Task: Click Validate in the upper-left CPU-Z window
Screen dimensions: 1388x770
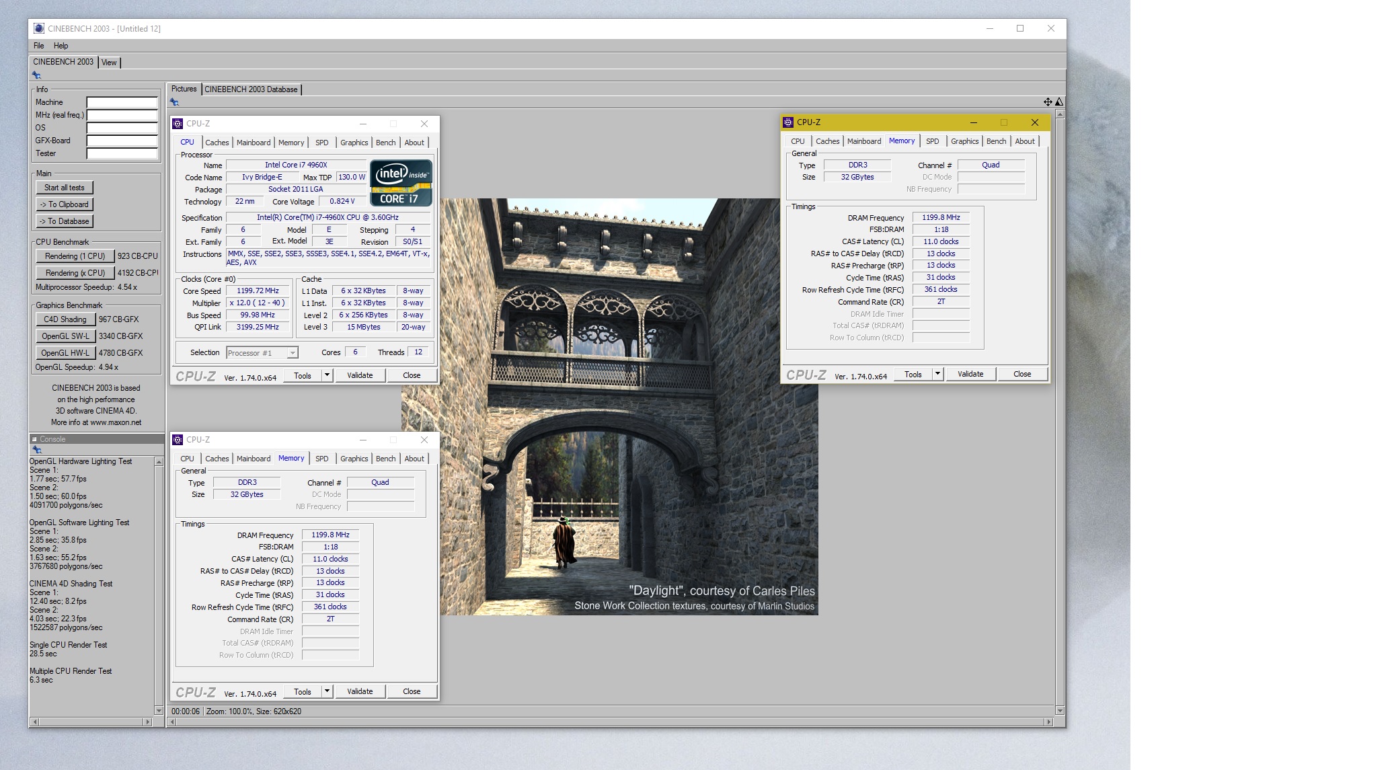Action: pos(360,375)
